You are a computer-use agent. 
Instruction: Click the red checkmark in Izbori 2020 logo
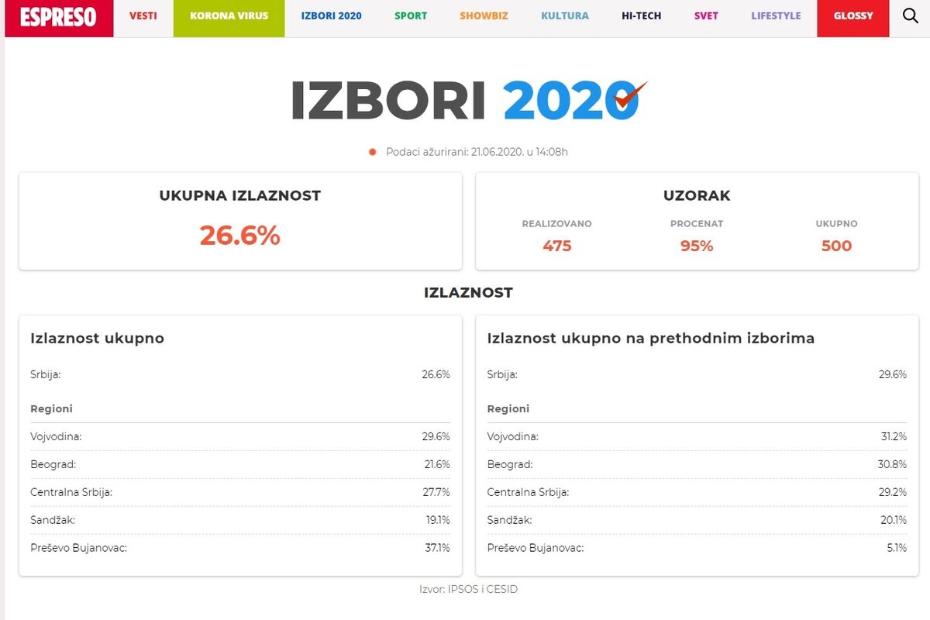pos(630,95)
